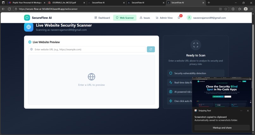The width and height of the screenshot is (255, 135).
Task: Open the snipped screenshot thumbnail
Action: [x=222, y=92]
